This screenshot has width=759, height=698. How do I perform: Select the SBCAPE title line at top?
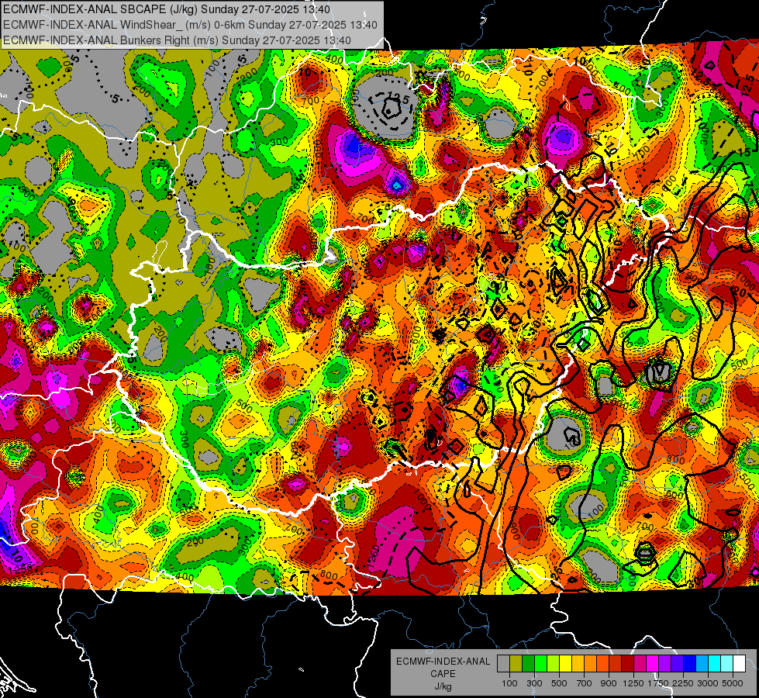(x=167, y=9)
